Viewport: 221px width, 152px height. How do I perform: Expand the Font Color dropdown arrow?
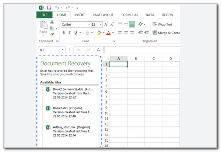[113, 33]
